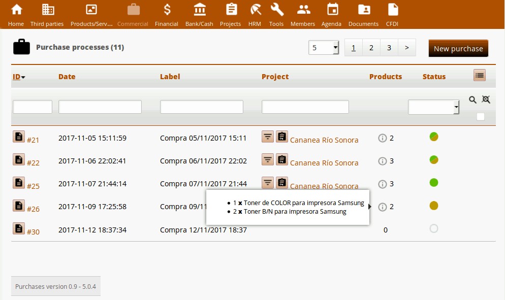Click the Label filter input field
This screenshot has height=300, width=505.
(201, 107)
